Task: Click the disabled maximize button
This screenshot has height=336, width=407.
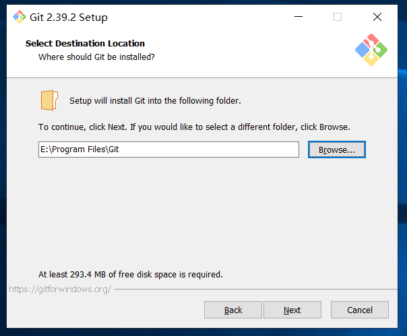Action: [x=338, y=17]
